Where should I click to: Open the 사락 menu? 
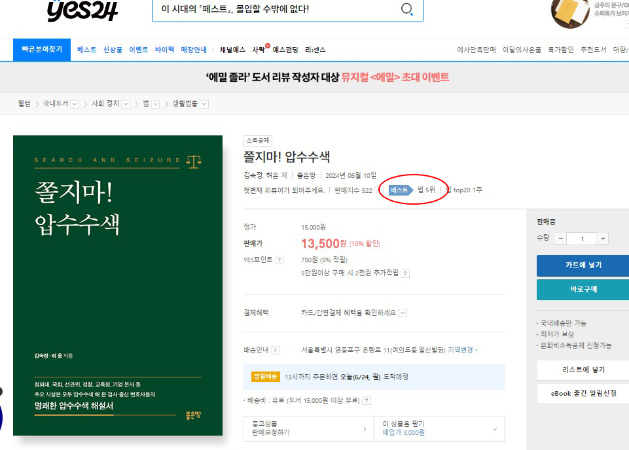pyautogui.click(x=259, y=50)
